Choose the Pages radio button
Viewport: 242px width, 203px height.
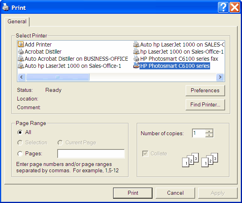coord(20,154)
